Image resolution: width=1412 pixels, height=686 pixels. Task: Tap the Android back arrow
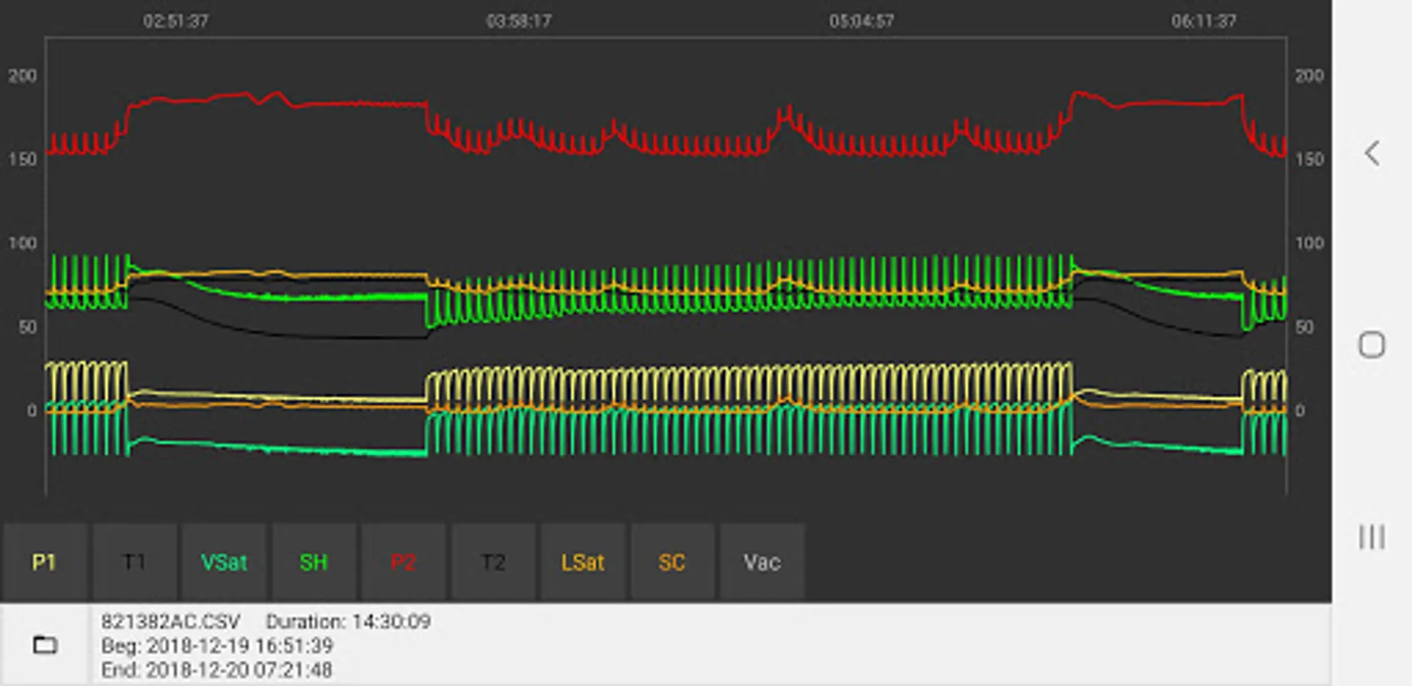coord(1372,153)
